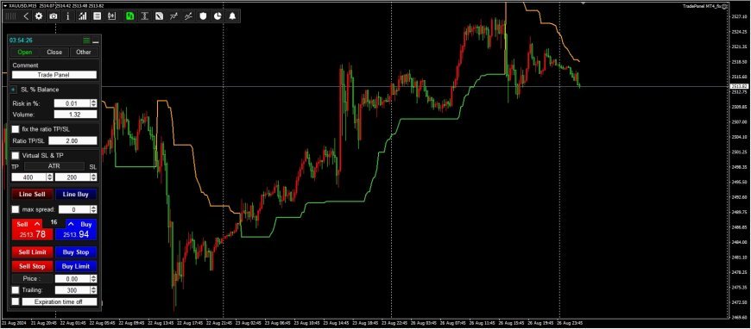
Task: Click the SL value field showing 200
Action: coord(73,177)
